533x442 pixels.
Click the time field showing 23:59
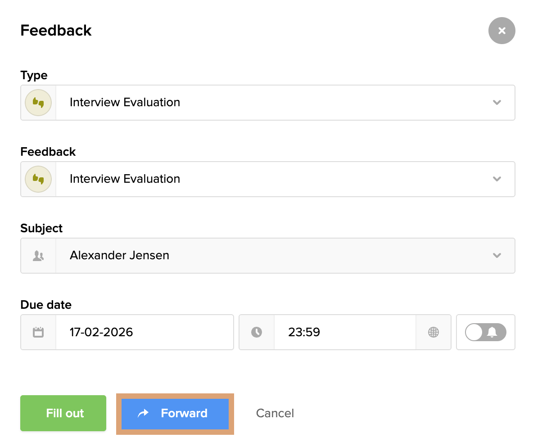point(344,332)
